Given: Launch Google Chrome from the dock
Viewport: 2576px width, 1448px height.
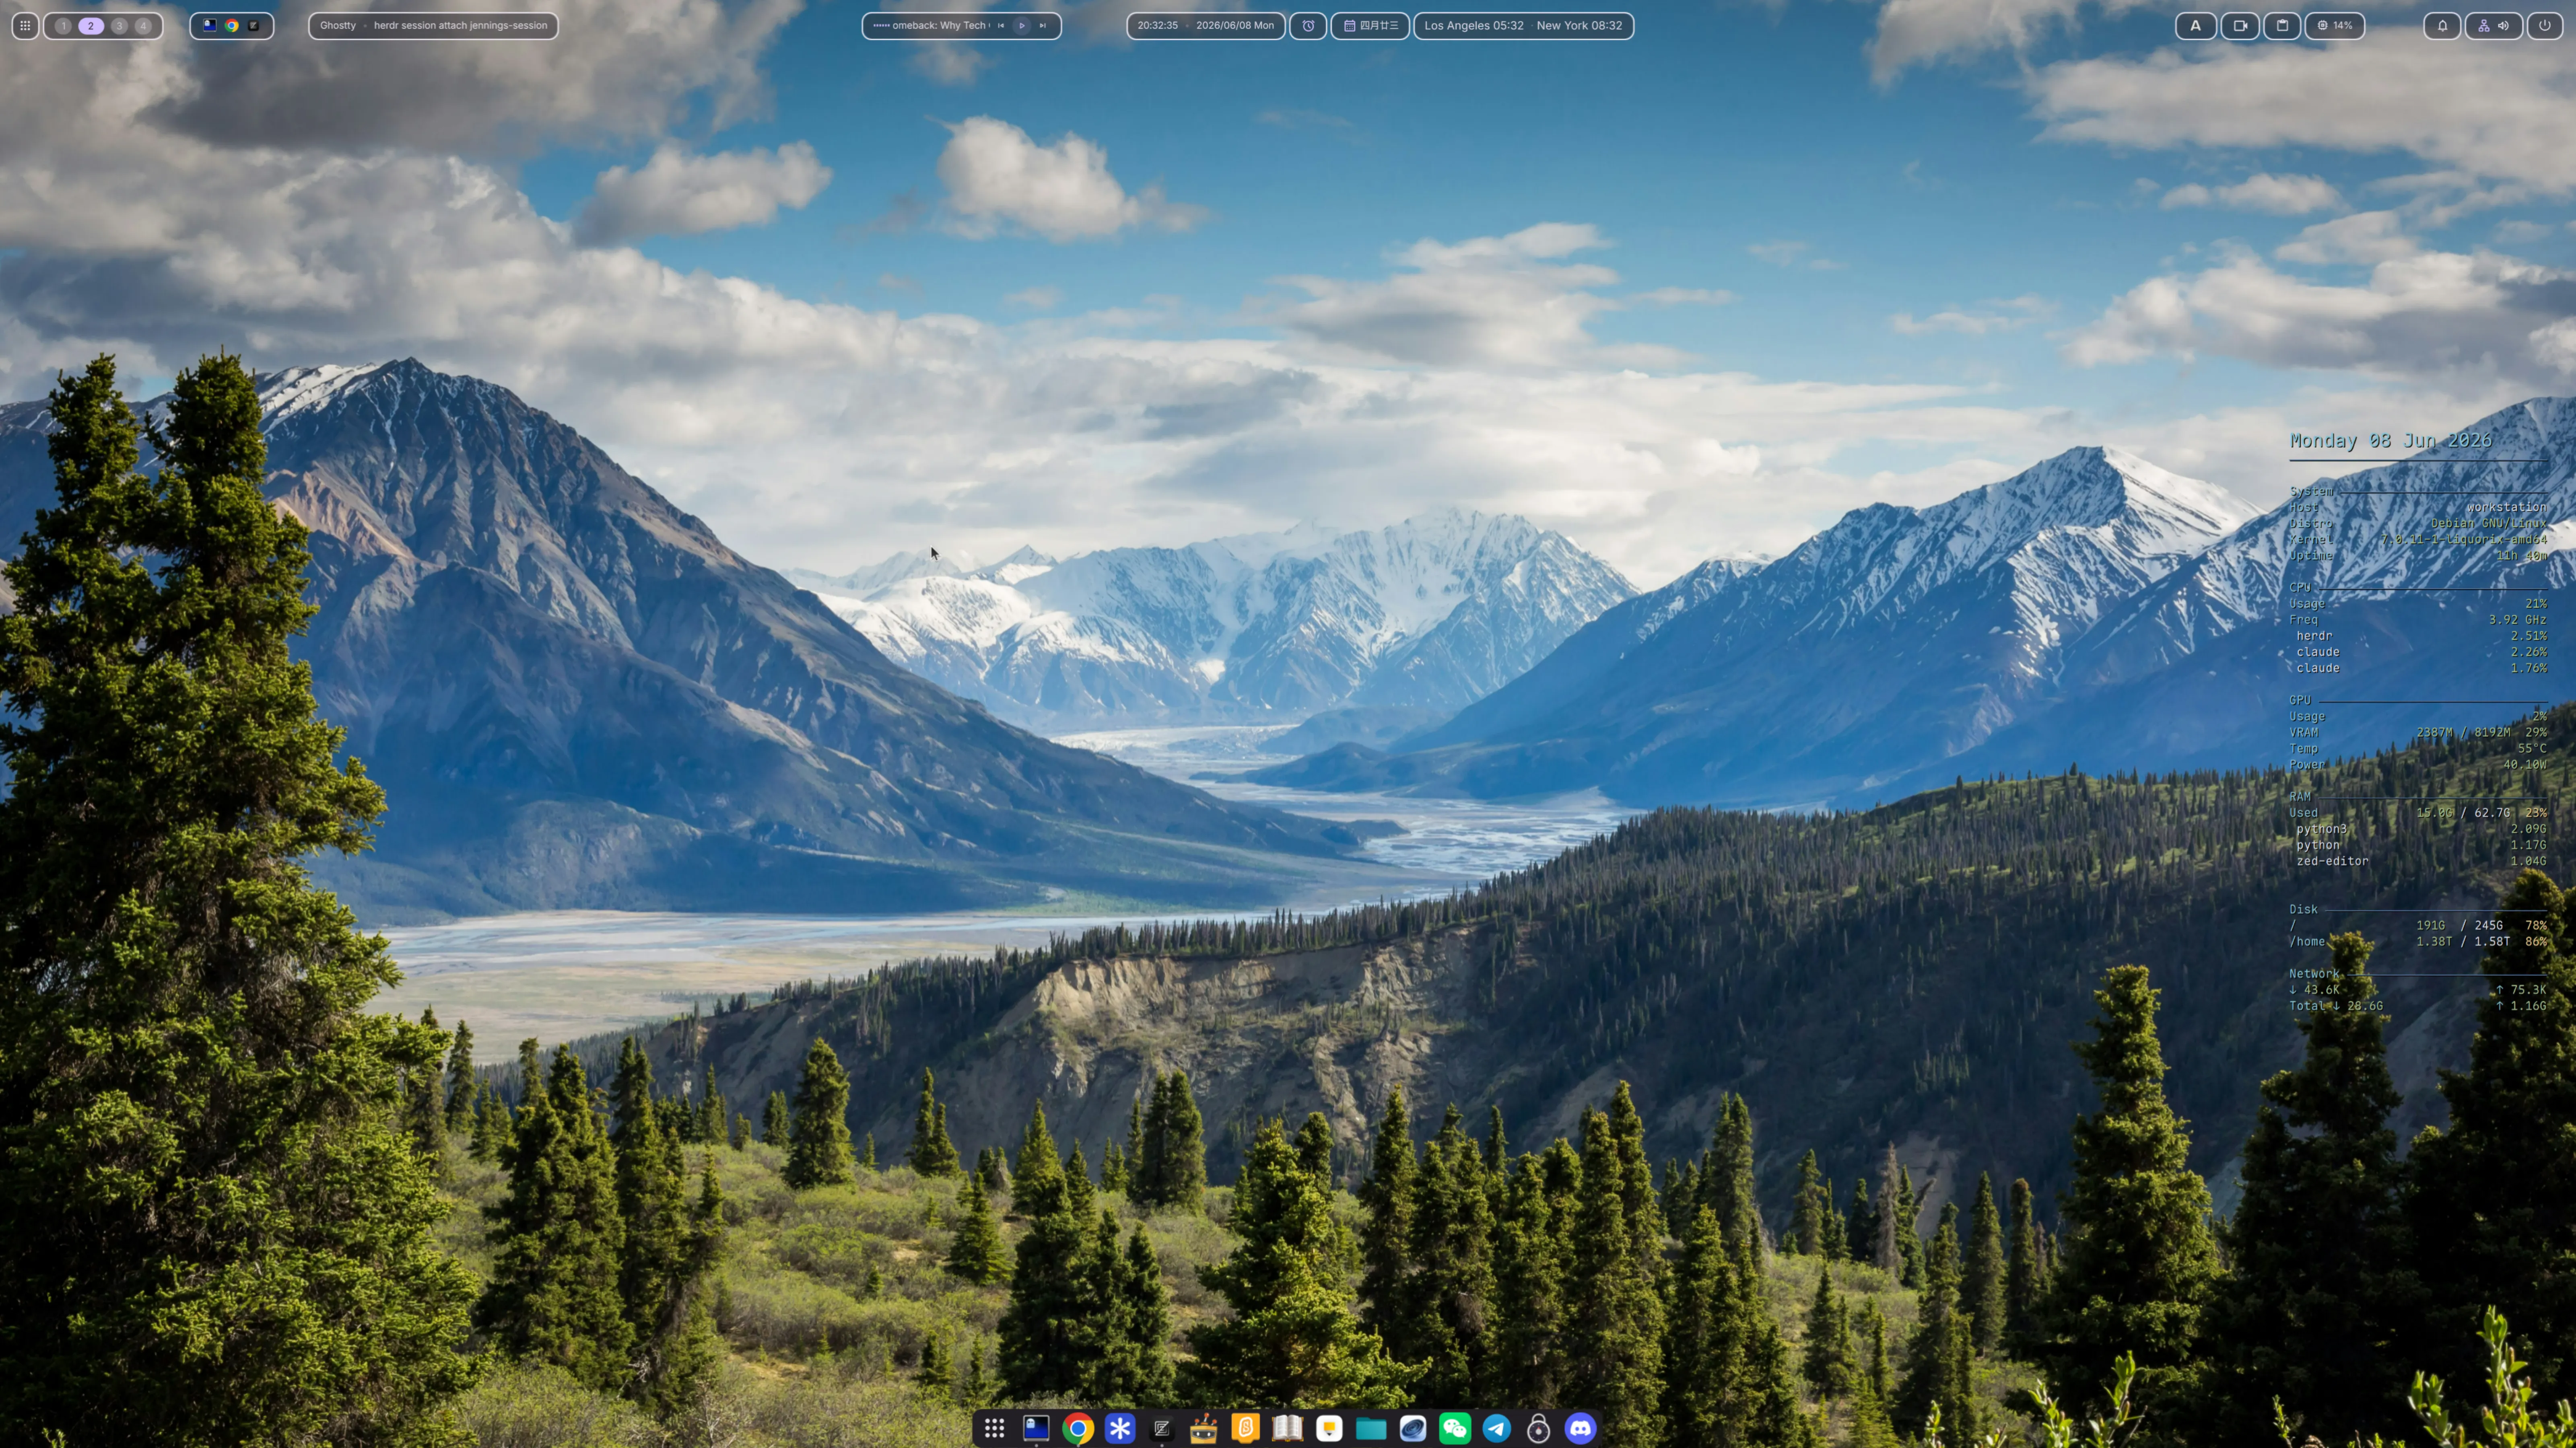Looking at the screenshot, I should tap(1078, 1428).
